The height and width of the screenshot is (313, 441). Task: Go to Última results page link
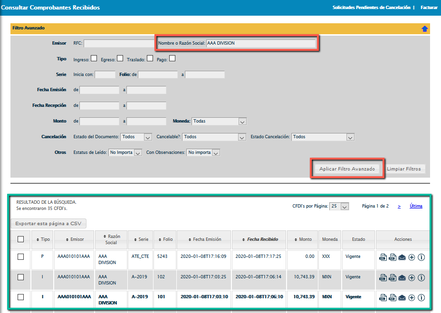(416, 206)
